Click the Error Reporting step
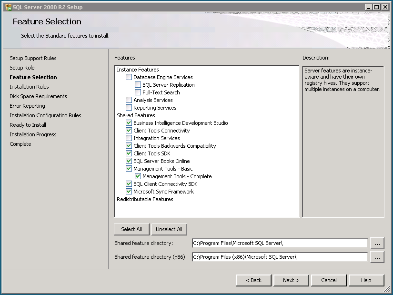393x295 pixels. (x=27, y=106)
